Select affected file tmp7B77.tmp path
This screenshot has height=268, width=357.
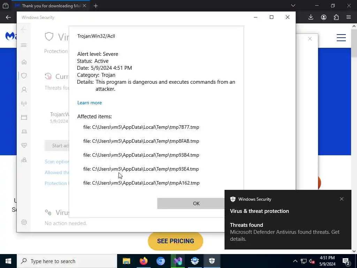[x=141, y=127]
